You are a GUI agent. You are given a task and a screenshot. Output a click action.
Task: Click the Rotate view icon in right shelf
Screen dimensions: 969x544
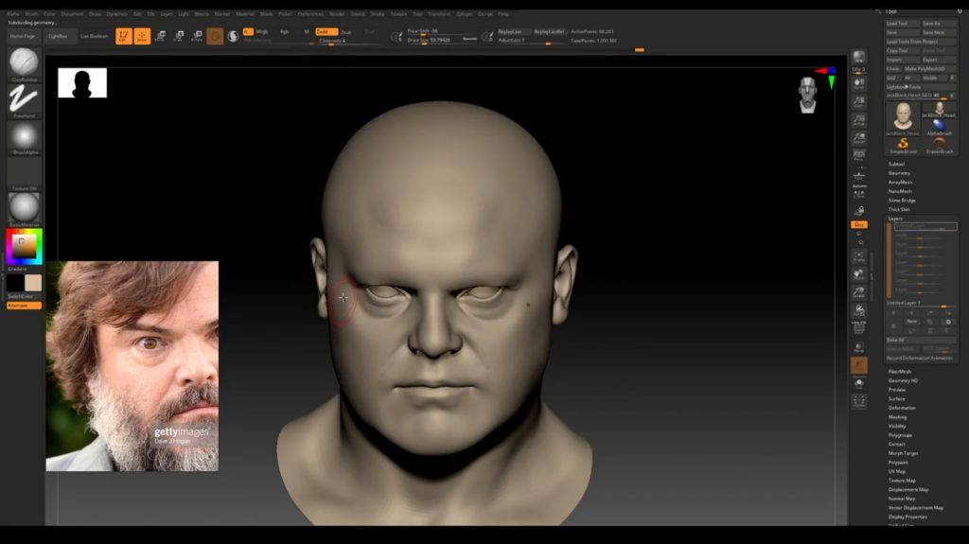859,309
